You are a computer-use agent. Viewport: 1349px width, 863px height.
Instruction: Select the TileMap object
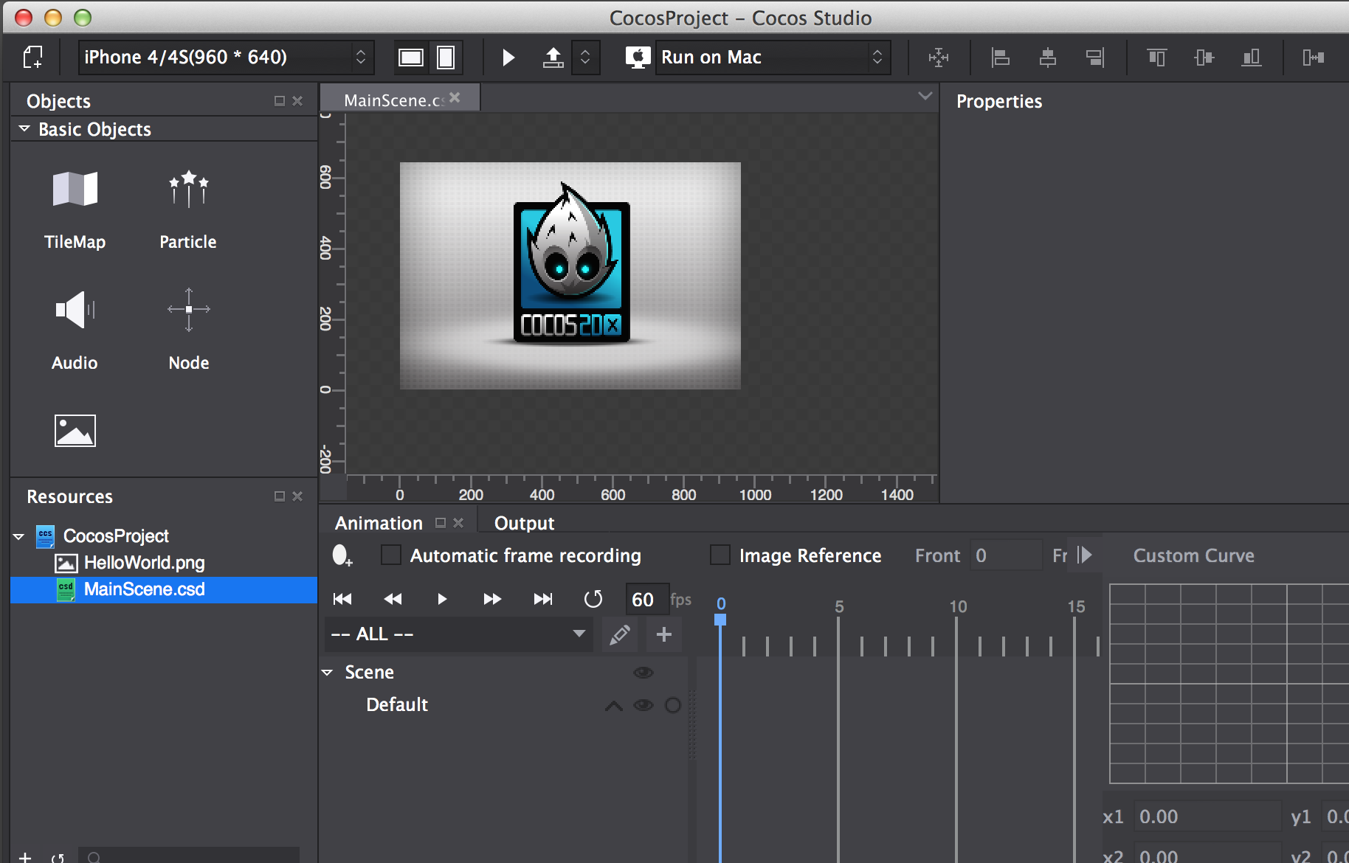75,209
